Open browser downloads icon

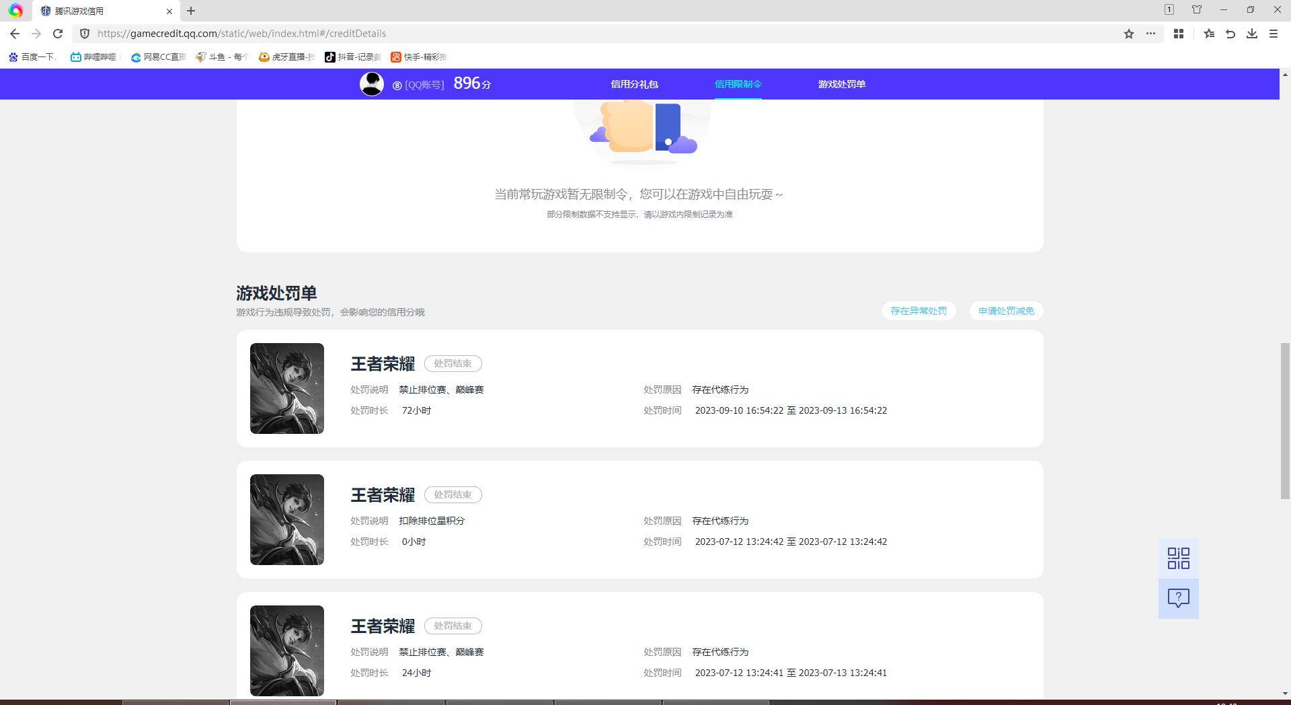tap(1252, 34)
